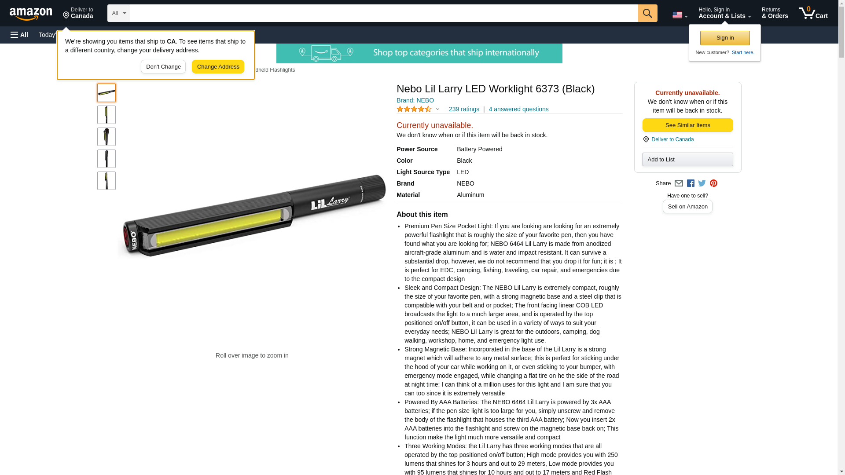Screen dimensions: 845x475
Task: Click the search magnifier button
Action: point(647,13)
